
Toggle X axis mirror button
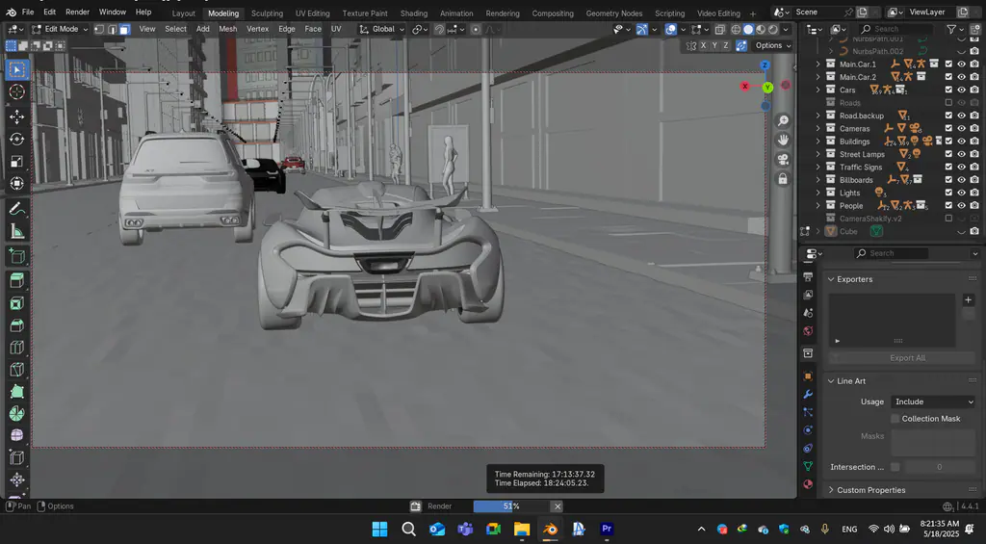[x=703, y=45]
